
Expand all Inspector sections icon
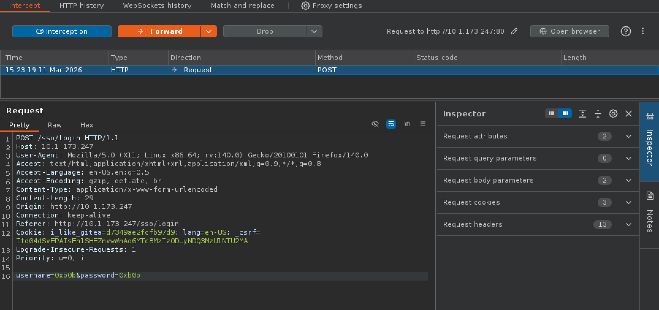582,114
